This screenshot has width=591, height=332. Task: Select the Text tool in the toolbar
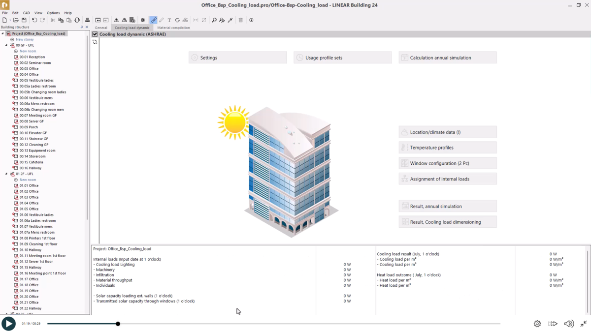pyautogui.click(x=169, y=20)
